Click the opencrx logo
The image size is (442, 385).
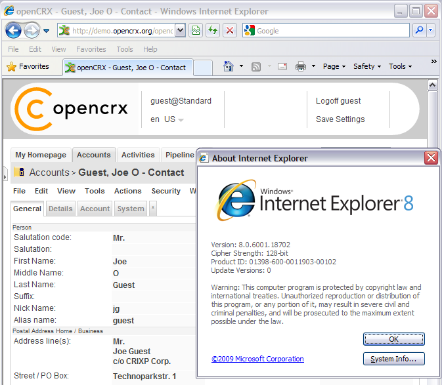point(72,109)
